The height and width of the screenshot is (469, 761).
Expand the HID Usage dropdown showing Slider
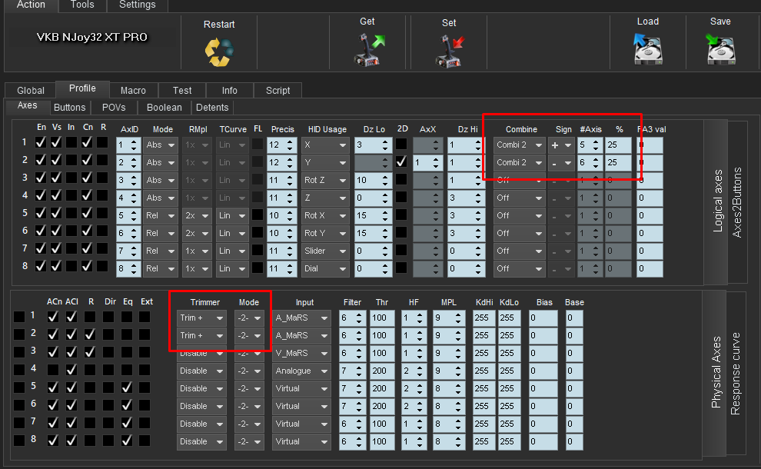325,251
